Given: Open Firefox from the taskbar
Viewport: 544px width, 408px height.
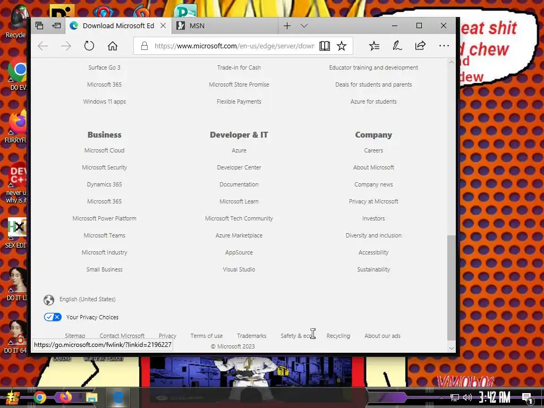Looking at the screenshot, I should click(x=65, y=397).
